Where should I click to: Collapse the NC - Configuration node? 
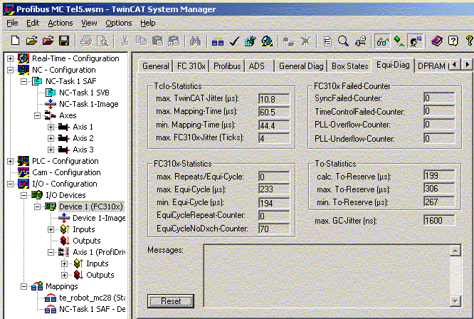(x=10, y=70)
